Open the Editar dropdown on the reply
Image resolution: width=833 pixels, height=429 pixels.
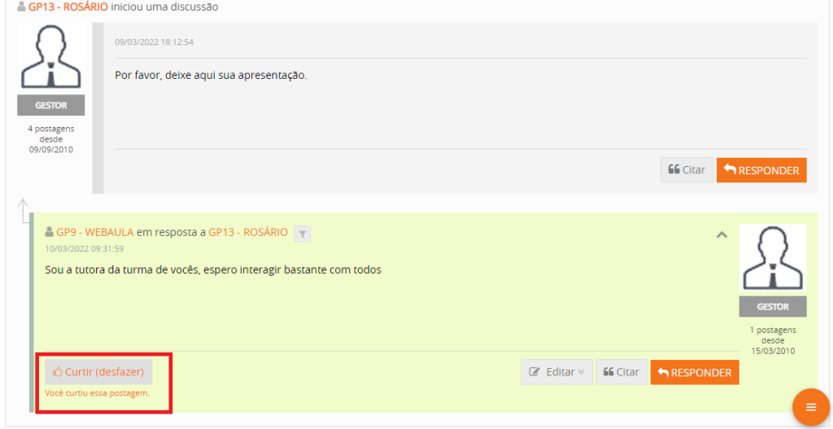556,372
